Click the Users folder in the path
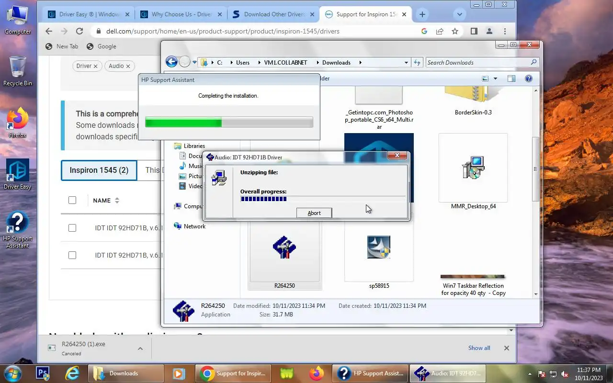613x383 pixels. tap(243, 63)
